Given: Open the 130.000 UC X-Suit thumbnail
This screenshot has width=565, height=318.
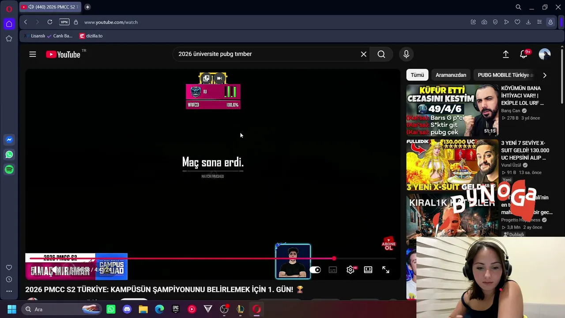Looking at the screenshot, I should [x=452, y=165].
